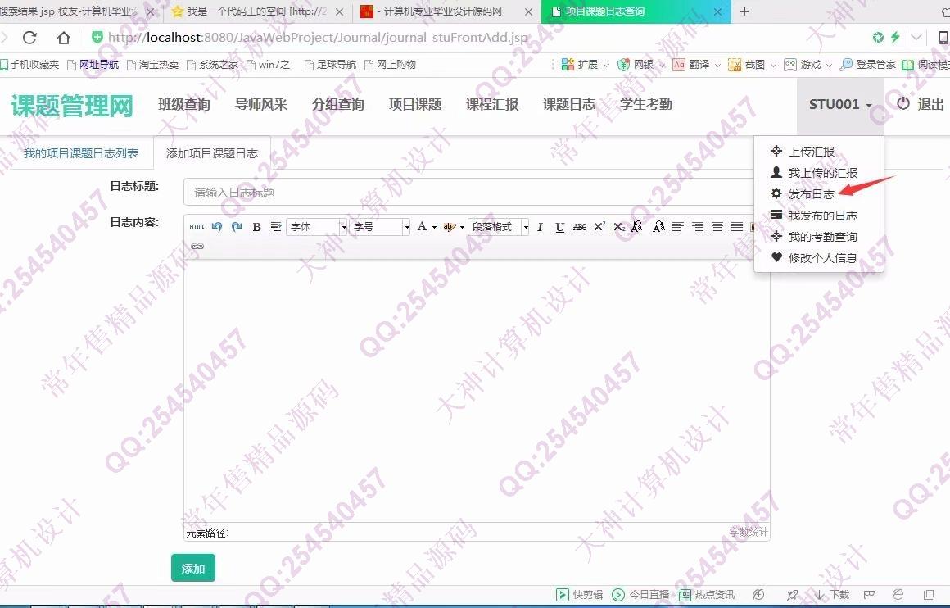Image resolution: width=950 pixels, height=608 pixels.
Task: Open the 翻译 translate toolbar item
Action: [x=697, y=64]
